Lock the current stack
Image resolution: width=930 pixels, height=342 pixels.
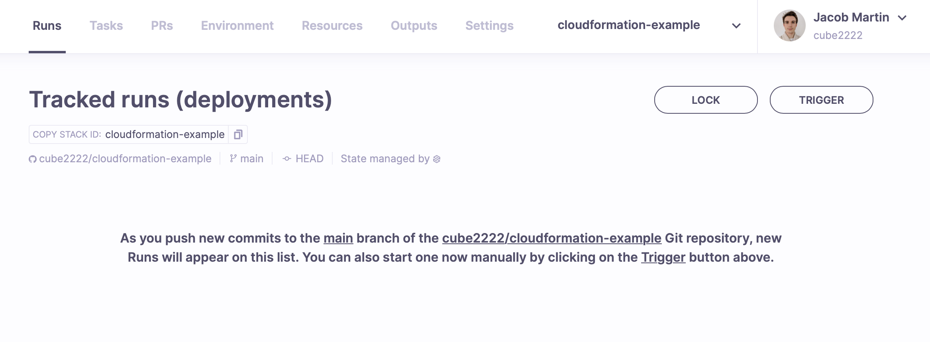point(705,100)
